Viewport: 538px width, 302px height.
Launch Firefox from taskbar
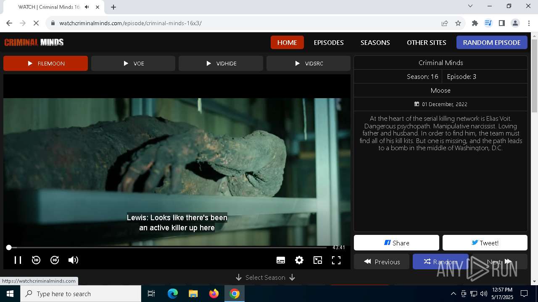pyautogui.click(x=214, y=294)
